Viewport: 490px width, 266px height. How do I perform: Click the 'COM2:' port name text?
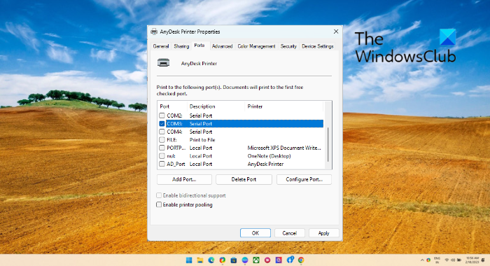174,115
